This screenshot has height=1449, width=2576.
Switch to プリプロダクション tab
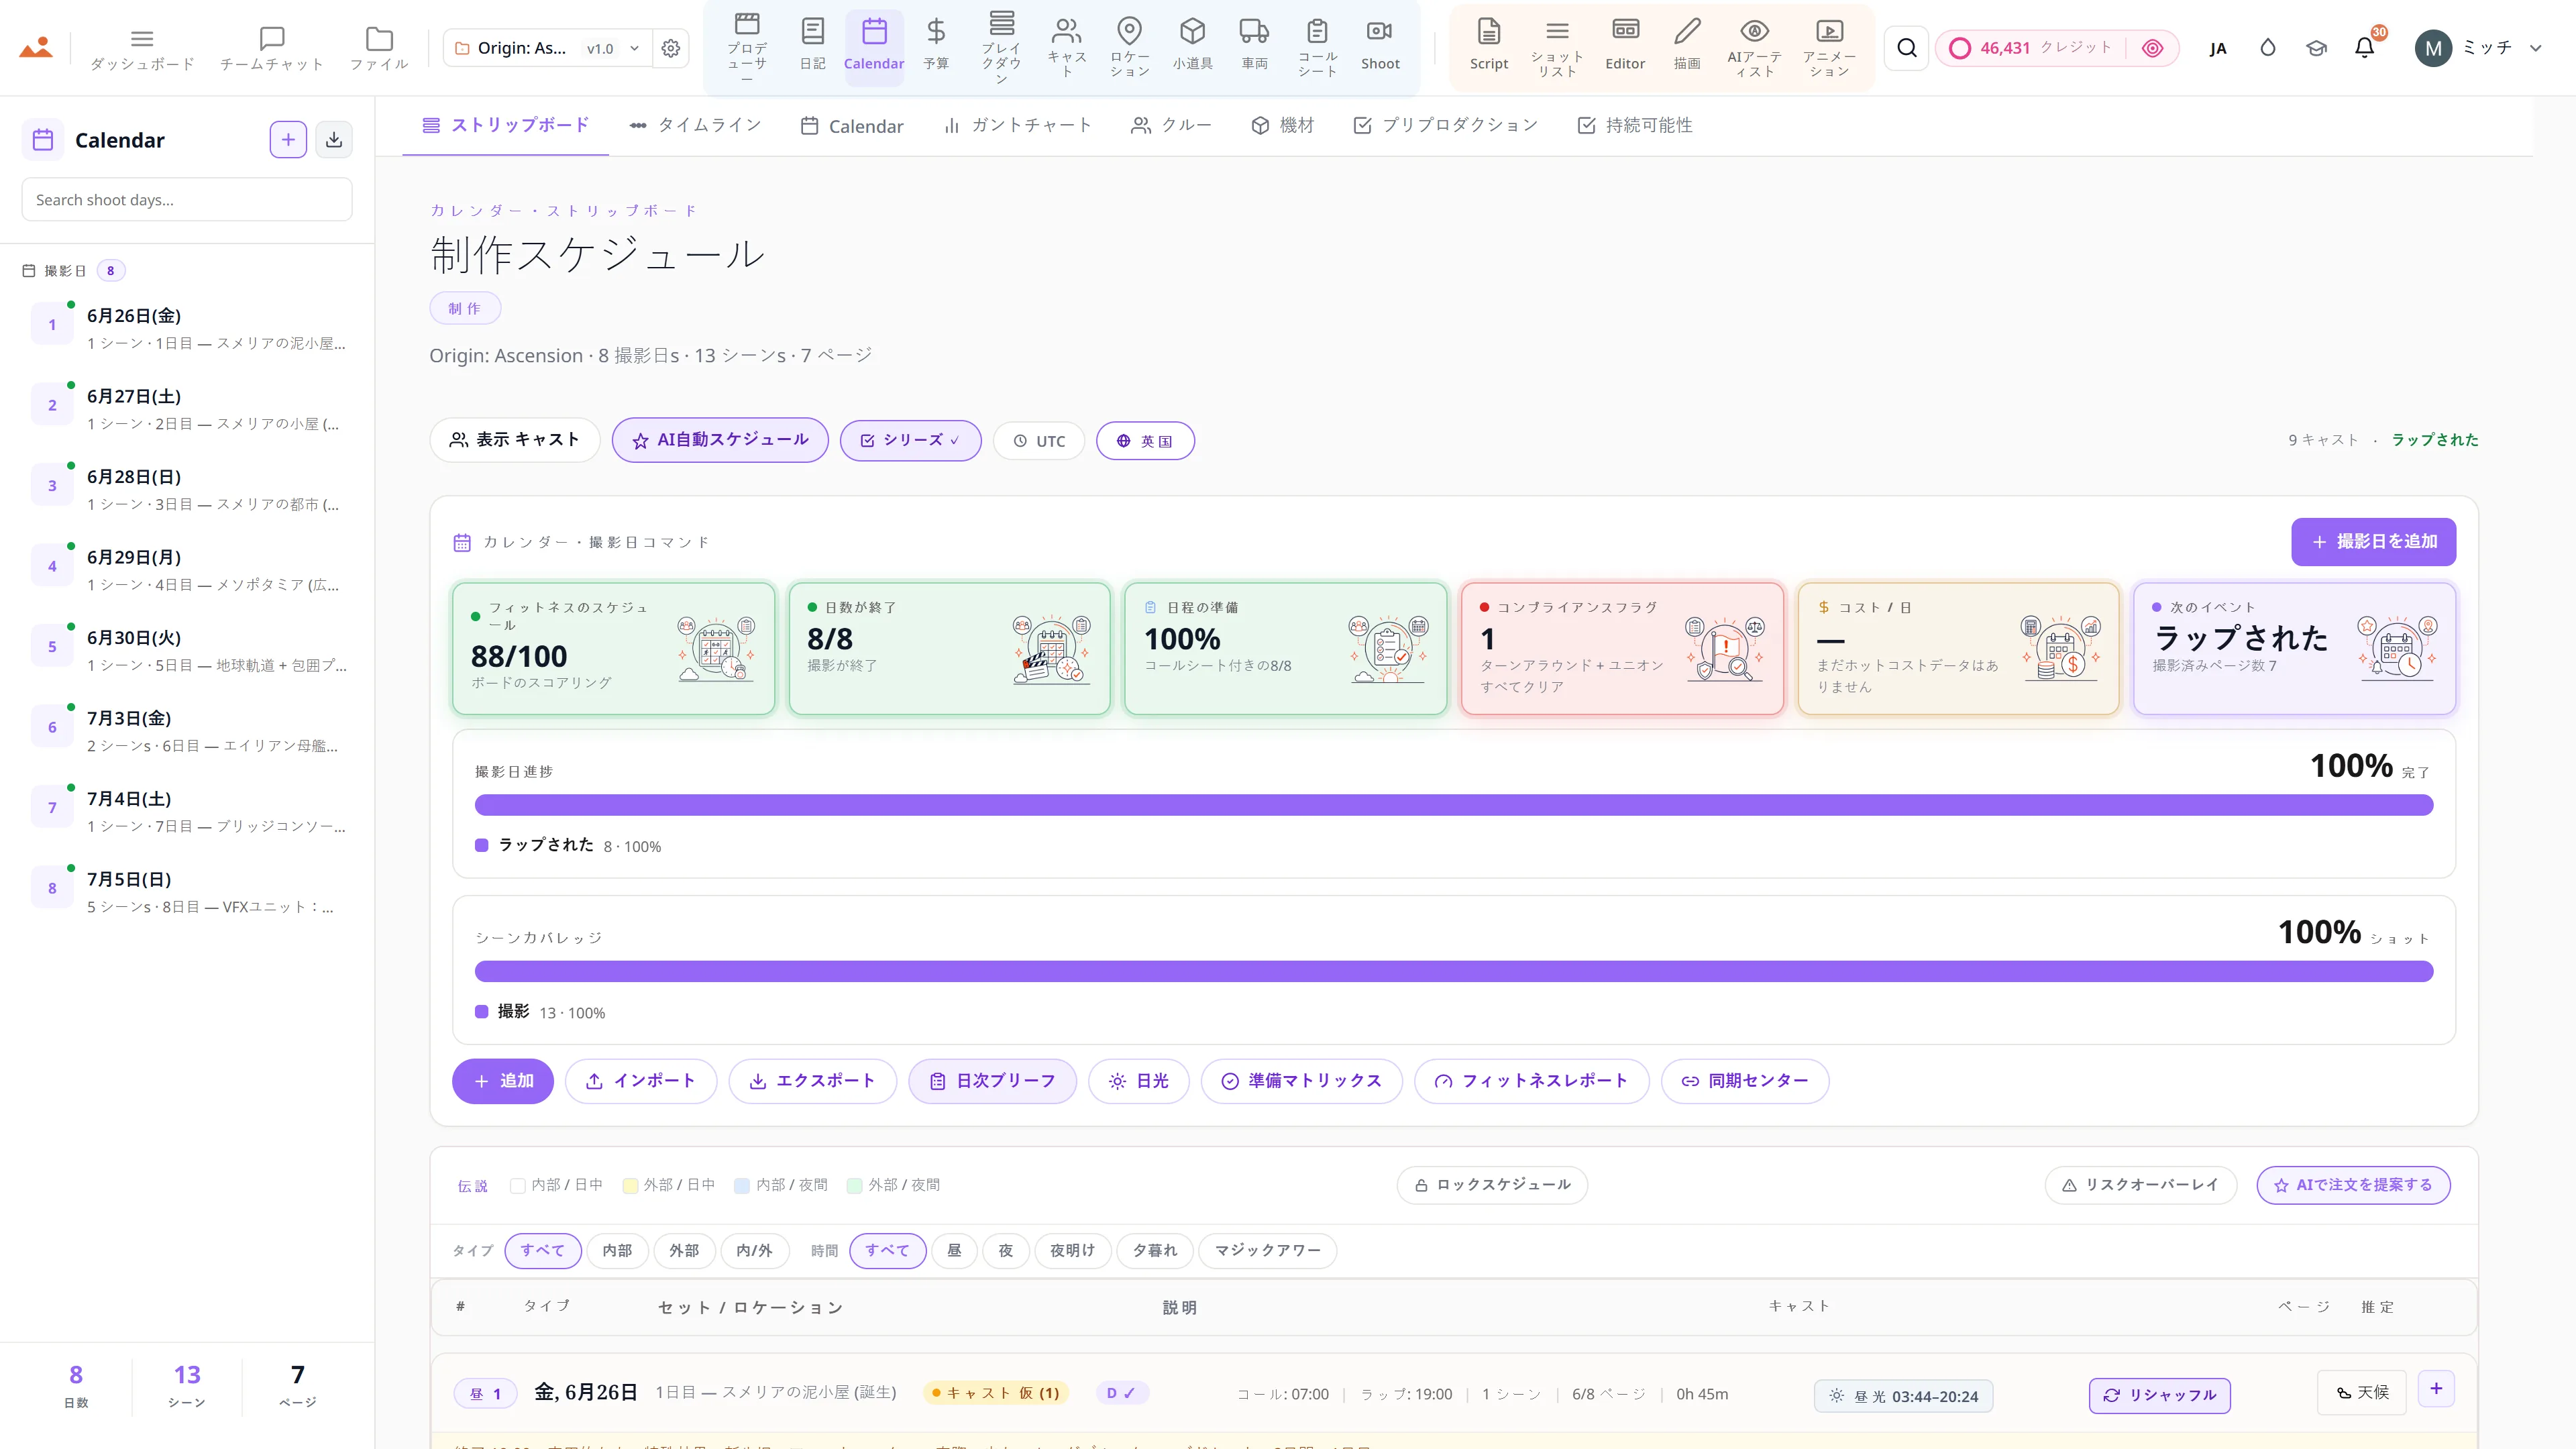click(1445, 125)
